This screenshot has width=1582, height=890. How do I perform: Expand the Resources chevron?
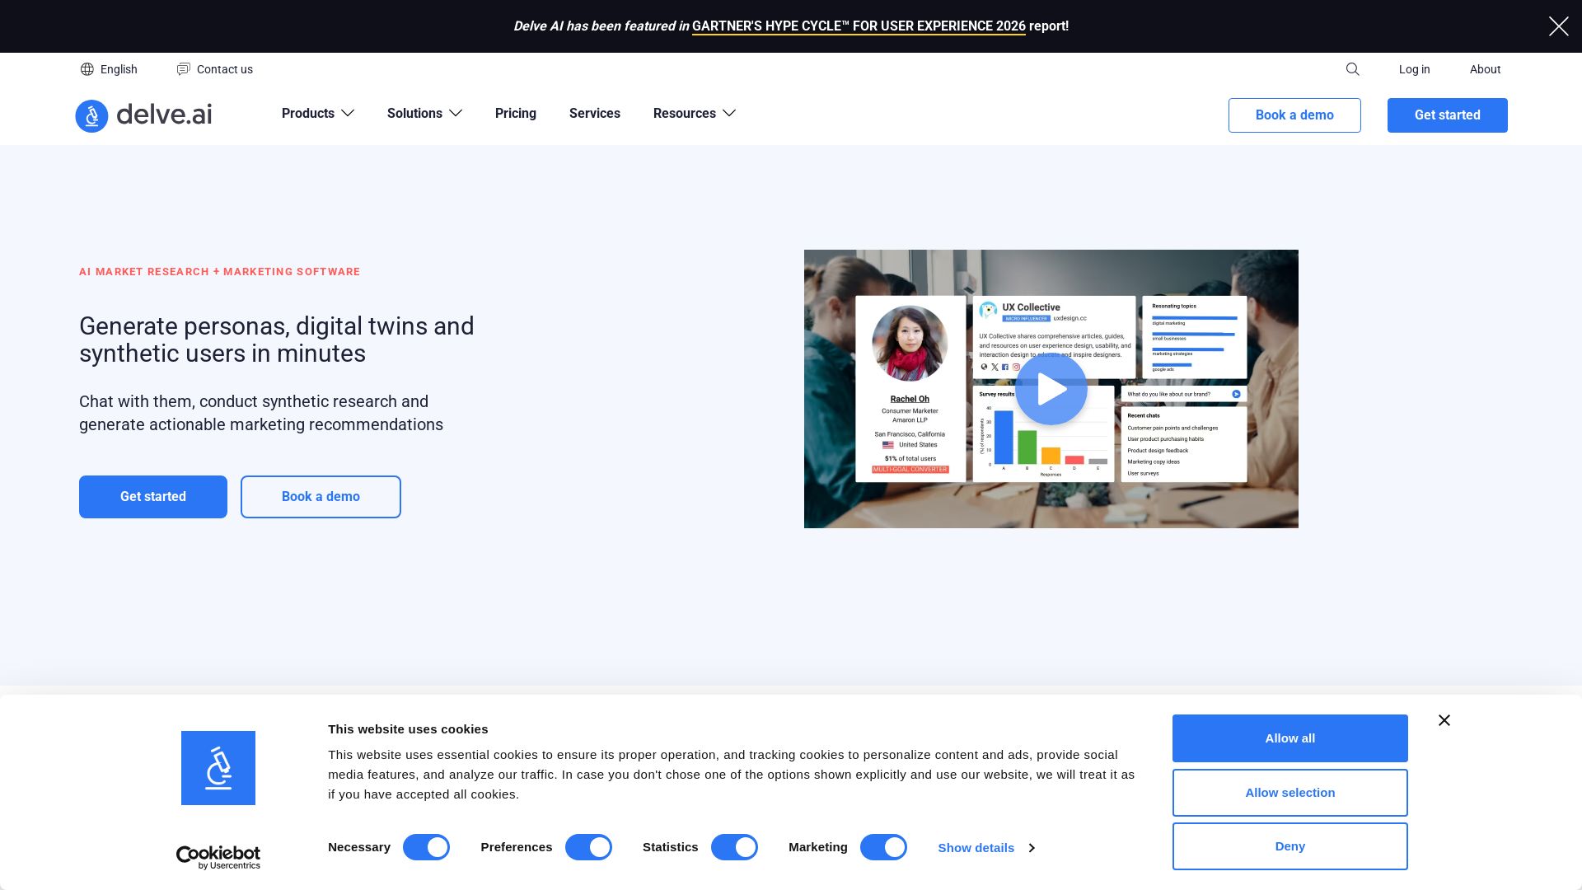tap(729, 114)
